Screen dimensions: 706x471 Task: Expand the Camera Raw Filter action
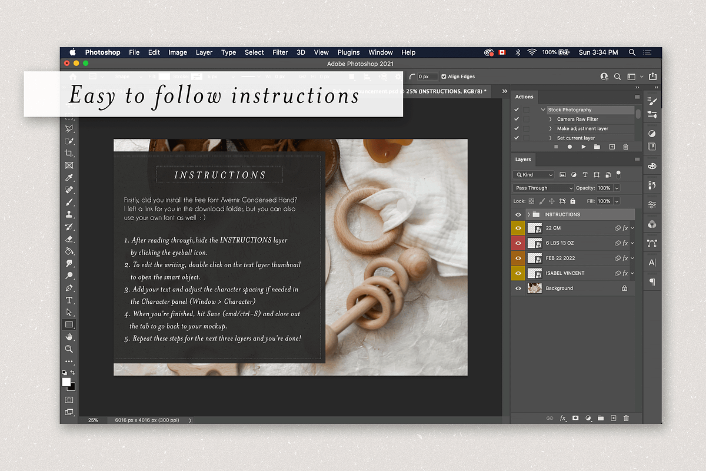pyautogui.click(x=551, y=119)
